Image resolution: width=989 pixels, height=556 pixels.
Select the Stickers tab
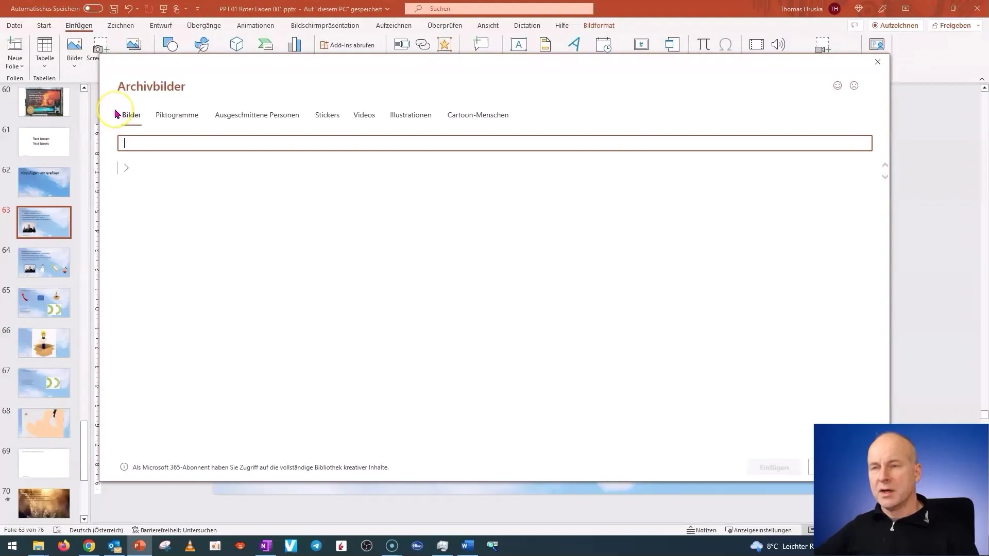tap(327, 115)
